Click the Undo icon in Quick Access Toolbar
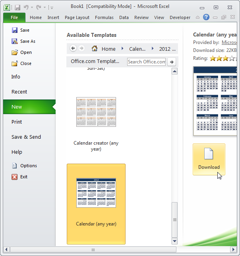 tap(26, 8)
